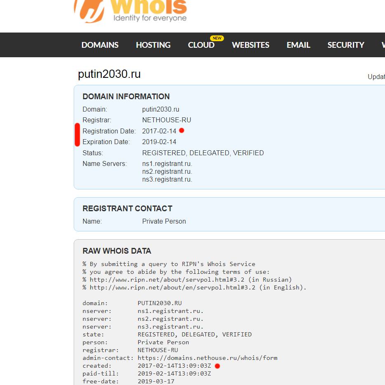This screenshot has width=385, height=385.
Task: Select raw person value Private Person
Action: tap(163, 342)
